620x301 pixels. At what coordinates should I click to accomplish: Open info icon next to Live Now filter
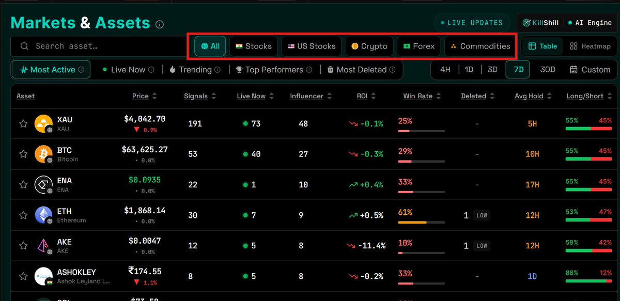(x=151, y=70)
